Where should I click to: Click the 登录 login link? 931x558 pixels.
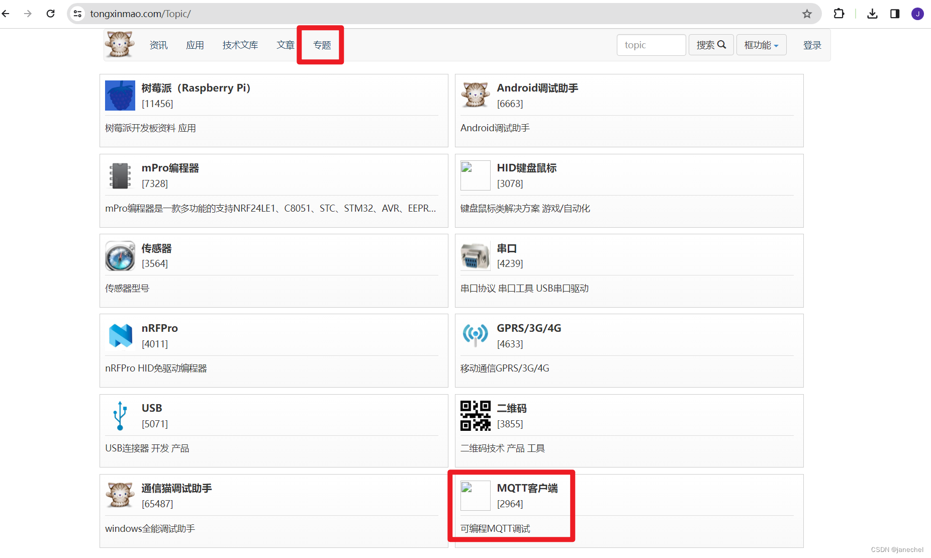point(812,45)
